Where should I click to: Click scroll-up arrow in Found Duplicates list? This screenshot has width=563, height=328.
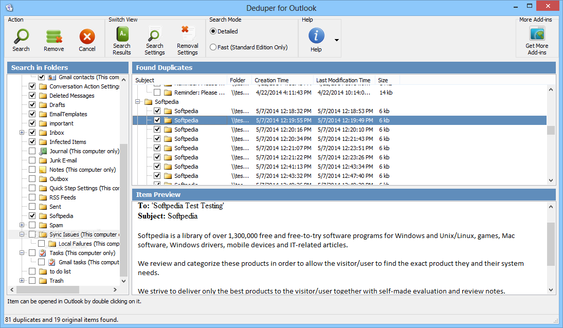(x=551, y=90)
